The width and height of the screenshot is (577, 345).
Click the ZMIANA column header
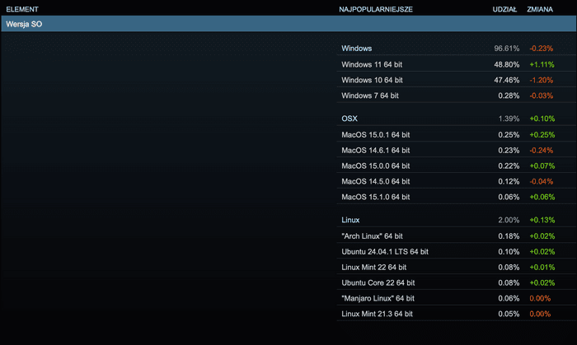pos(540,9)
